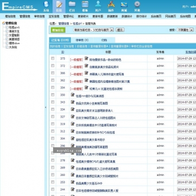The height and width of the screenshot is (196, 196).
Task: Click the edit icon in row ID 350
Action: pos(73,95)
